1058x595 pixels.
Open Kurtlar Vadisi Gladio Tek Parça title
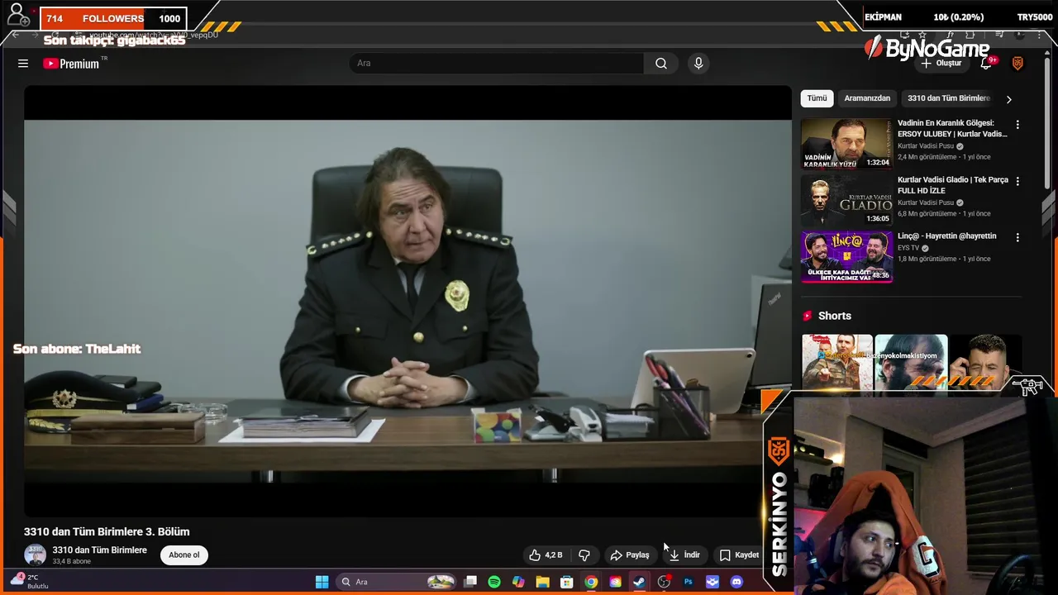coord(952,185)
